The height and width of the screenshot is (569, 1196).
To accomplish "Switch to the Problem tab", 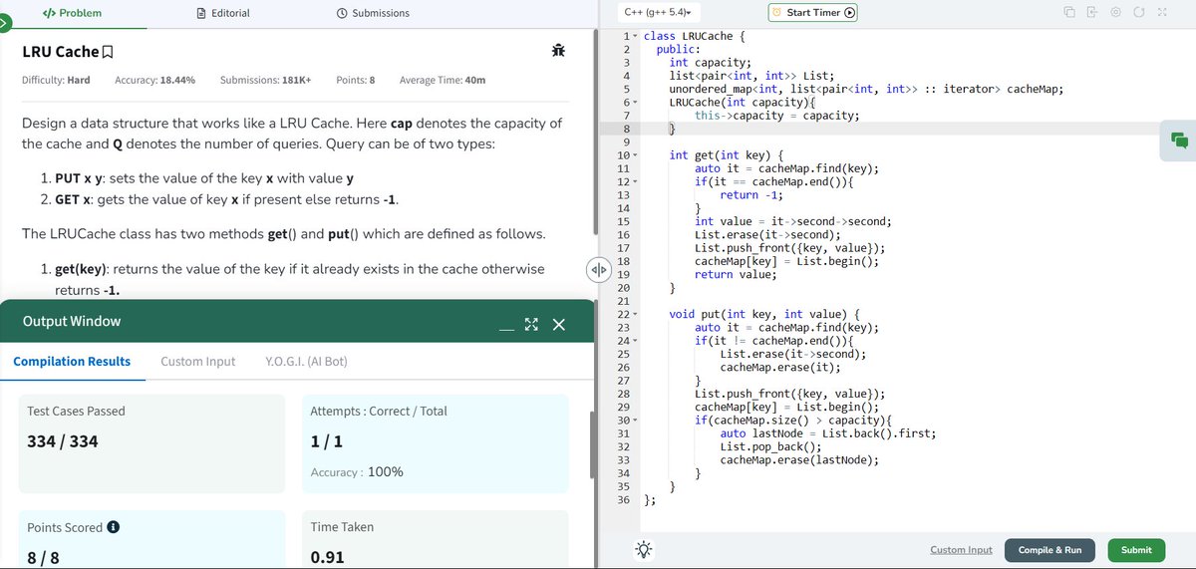I will 71,13.
